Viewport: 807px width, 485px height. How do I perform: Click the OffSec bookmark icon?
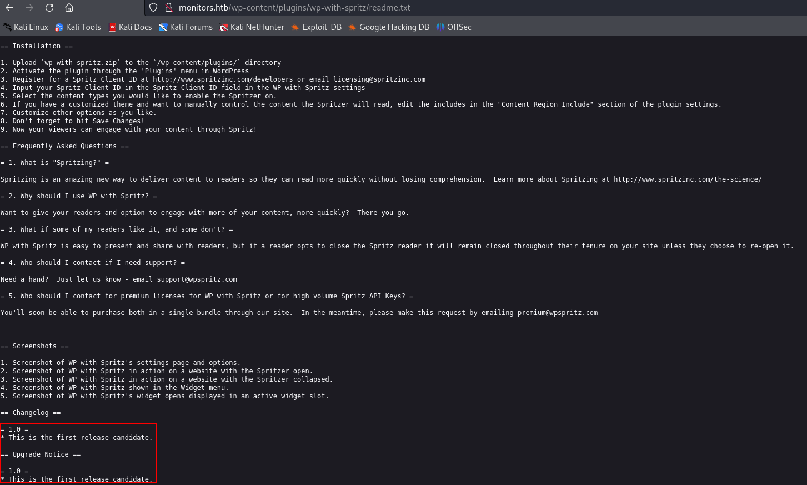pos(440,27)
